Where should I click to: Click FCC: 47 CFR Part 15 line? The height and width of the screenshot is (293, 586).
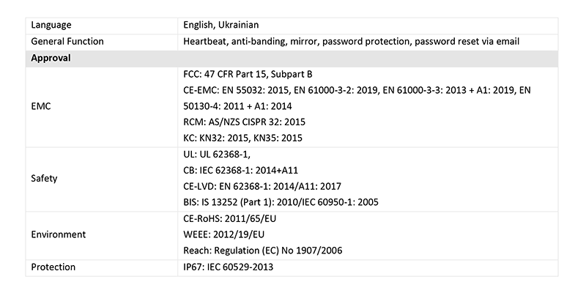click(248, 75)
